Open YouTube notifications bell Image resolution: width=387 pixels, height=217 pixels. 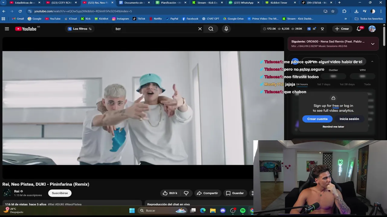359,29
